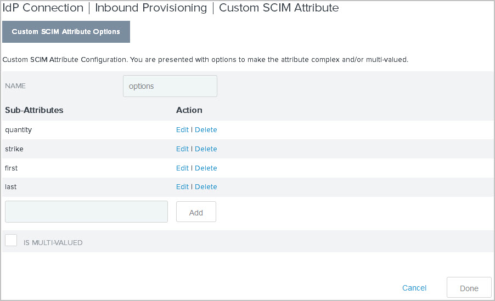Delete the strike sub-attribute
The image size is (495, 301).
point(206,149)
